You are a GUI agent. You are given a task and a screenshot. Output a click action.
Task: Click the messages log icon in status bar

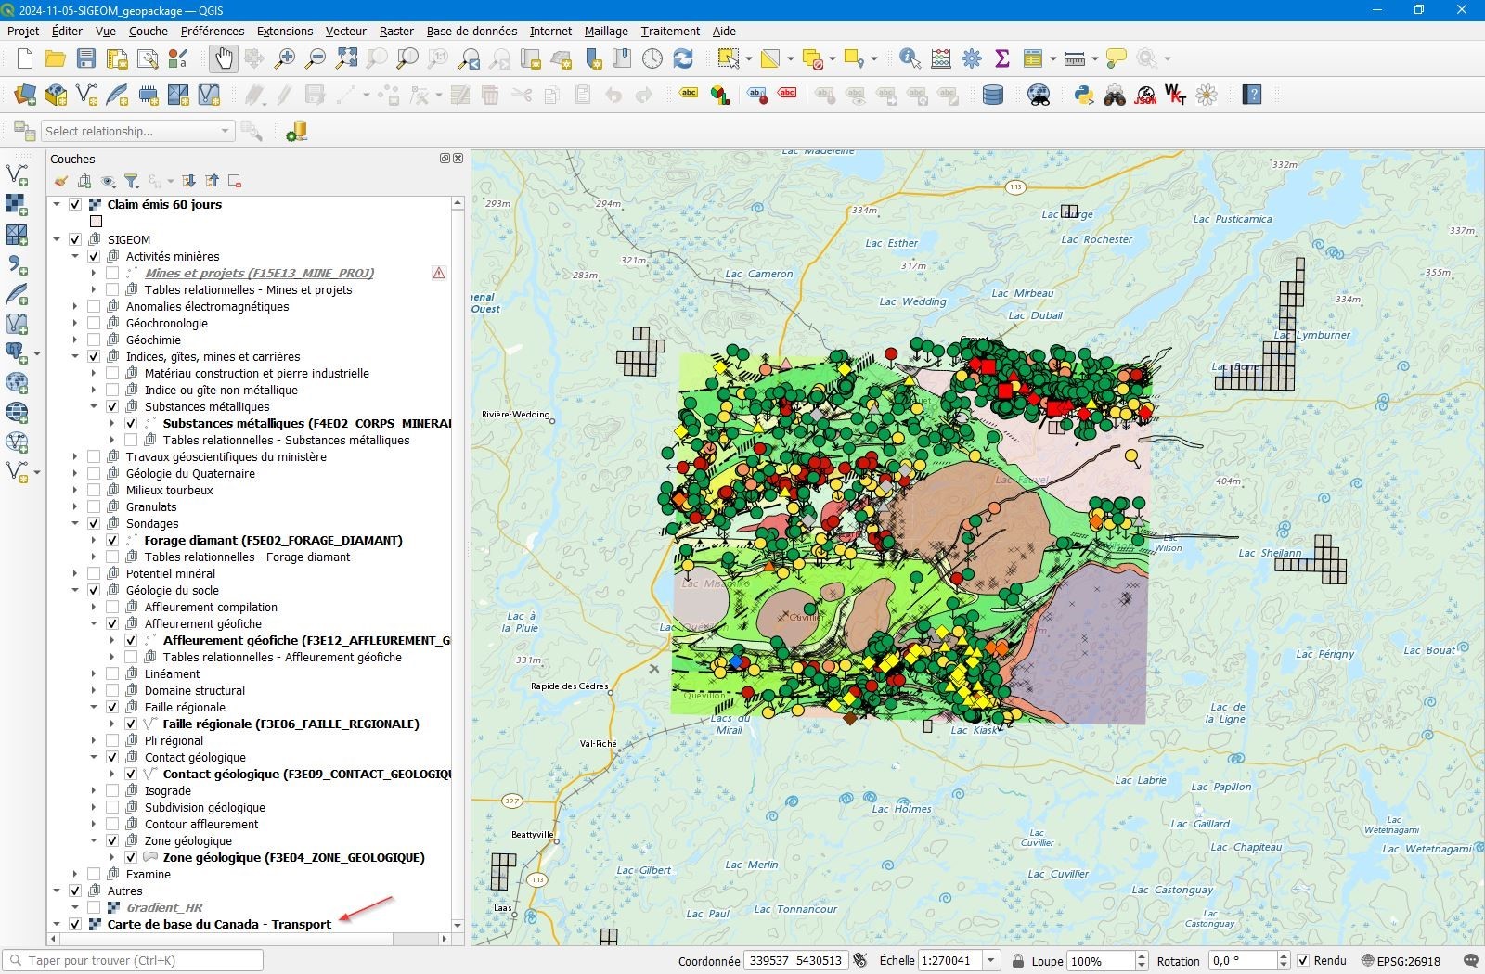click(1470, 960)
